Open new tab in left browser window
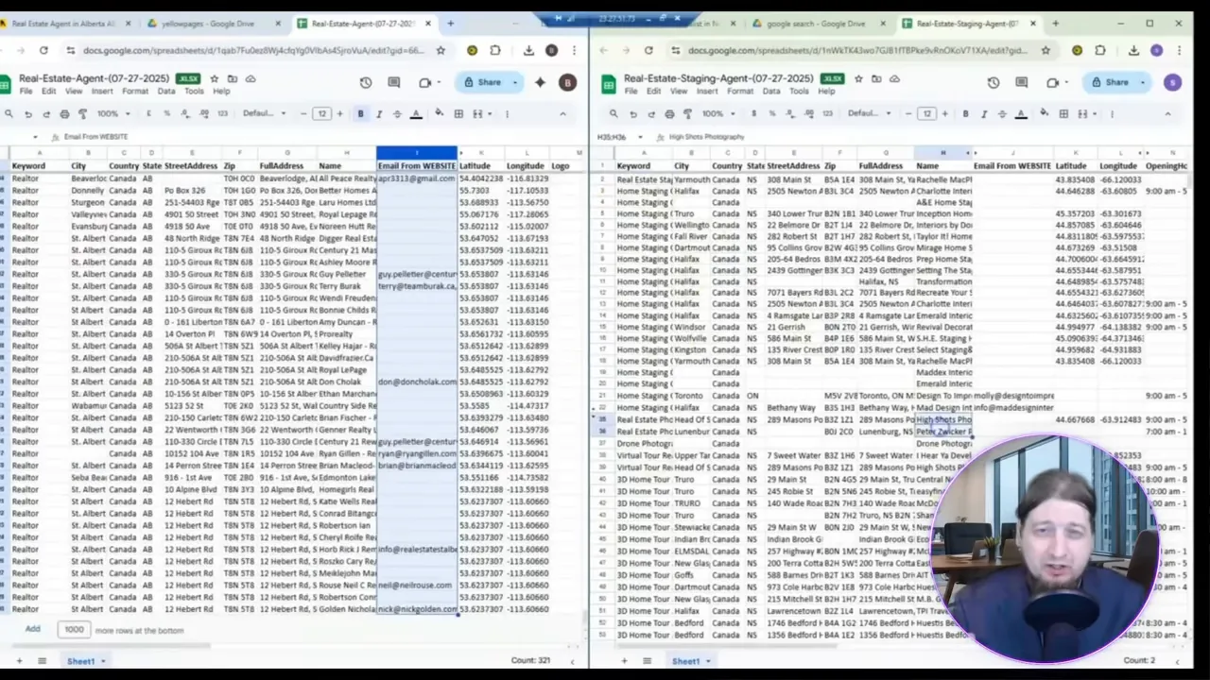 tap(450, 23)
